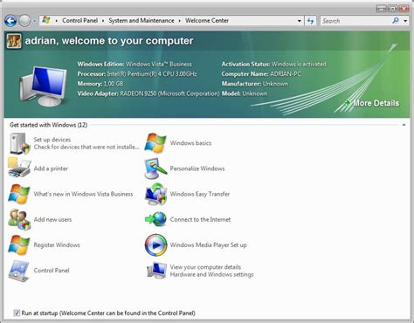Open the search options dropdown arrow
Viewport: 414px width, 323px height.
(405, 21)
